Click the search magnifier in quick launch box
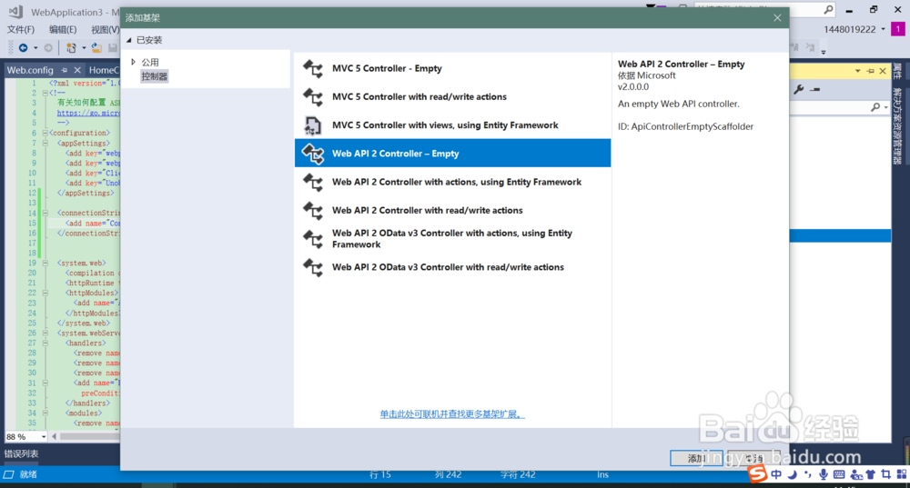 828,10
